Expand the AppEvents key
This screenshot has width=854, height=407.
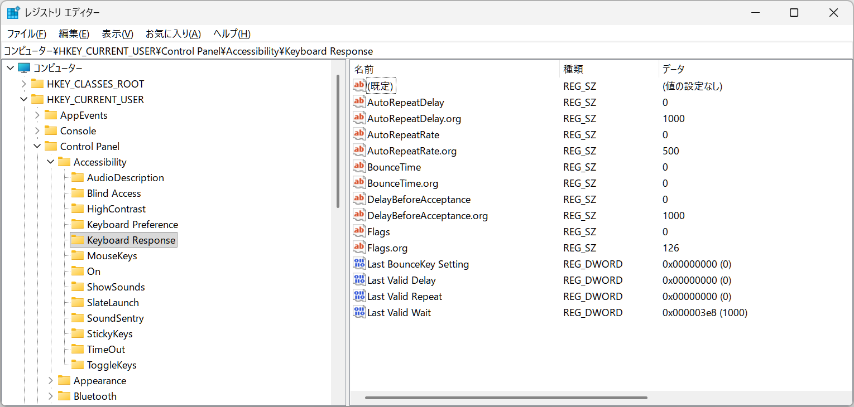37,115
